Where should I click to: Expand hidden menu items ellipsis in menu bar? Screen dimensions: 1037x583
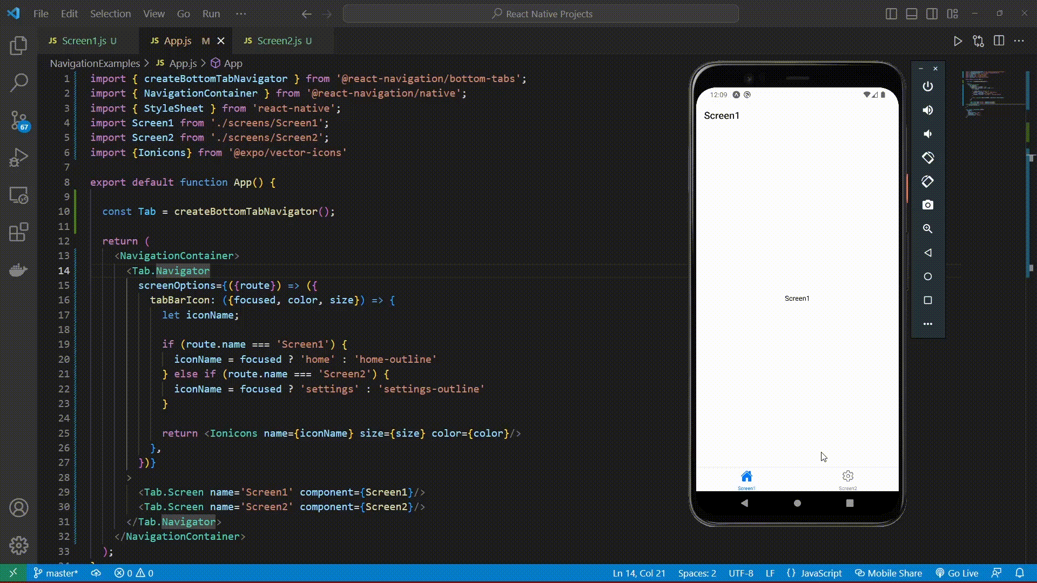click(x=241, y=14)
